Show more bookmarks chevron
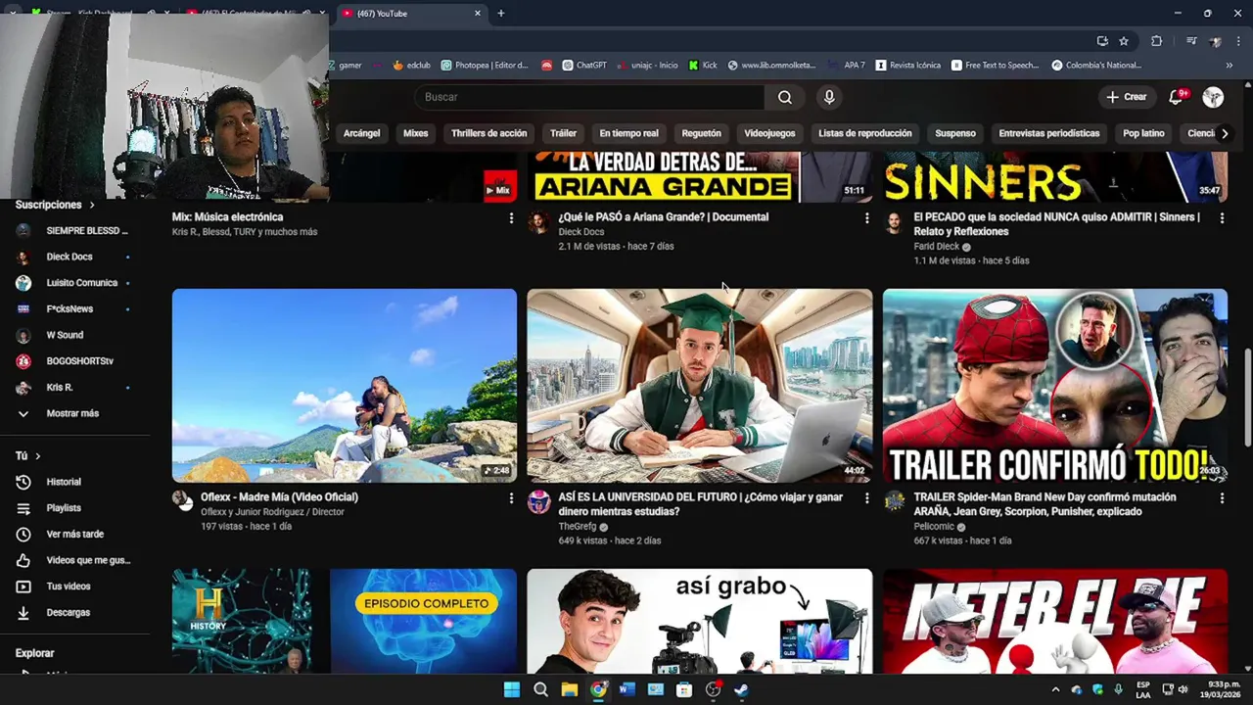This screenshot has width=1253, height=705. [x=1230, y=66]
